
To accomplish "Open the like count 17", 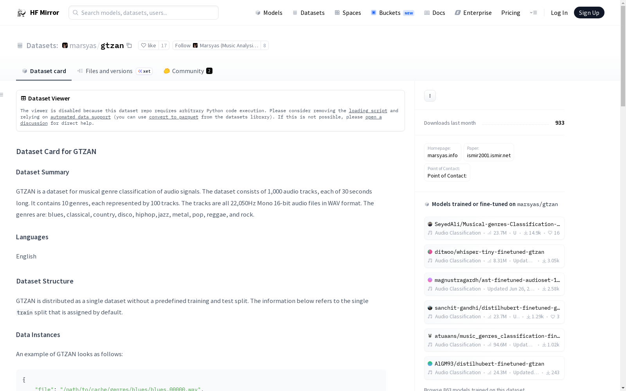I will click(164, 45).
